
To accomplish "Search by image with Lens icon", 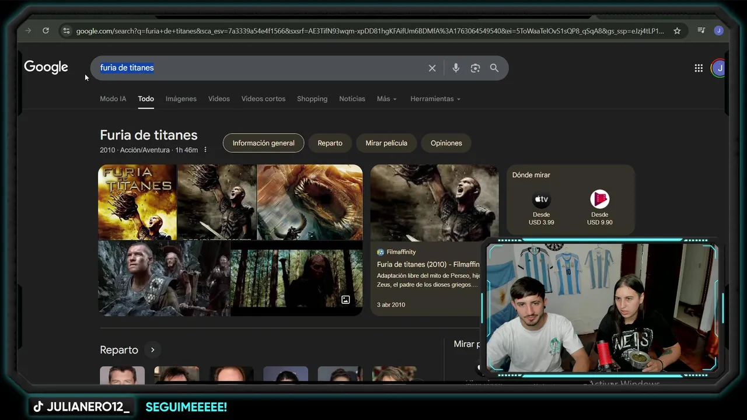I will pos(475,68).
